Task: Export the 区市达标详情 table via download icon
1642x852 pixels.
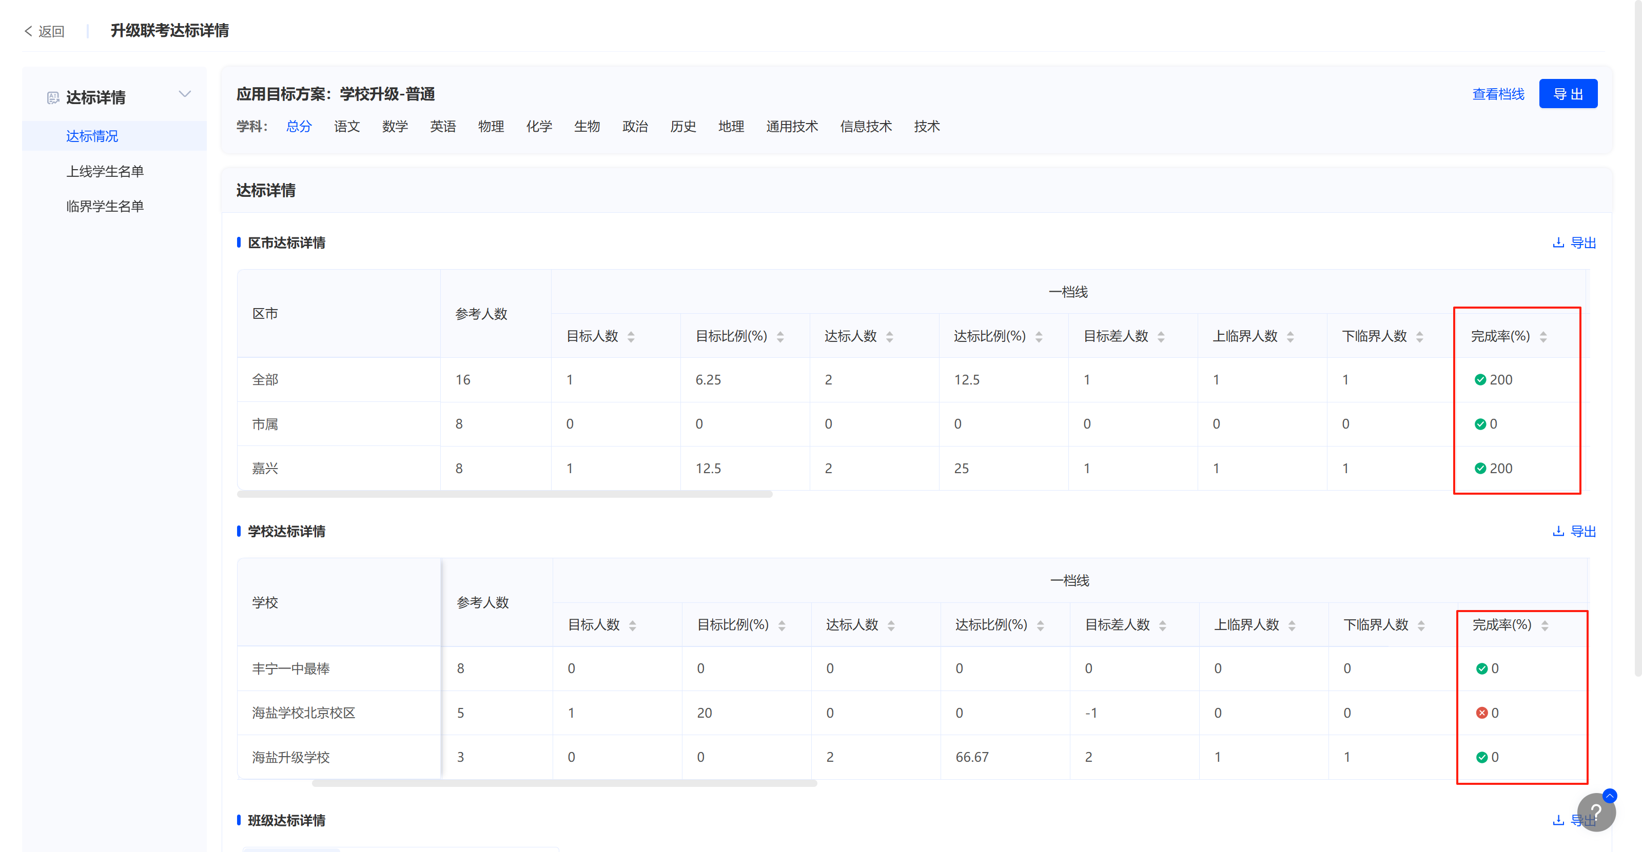Action: (x=1558, y=242)
